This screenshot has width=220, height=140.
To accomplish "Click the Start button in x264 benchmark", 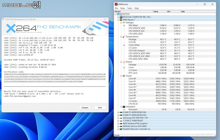I will (100, 107).
